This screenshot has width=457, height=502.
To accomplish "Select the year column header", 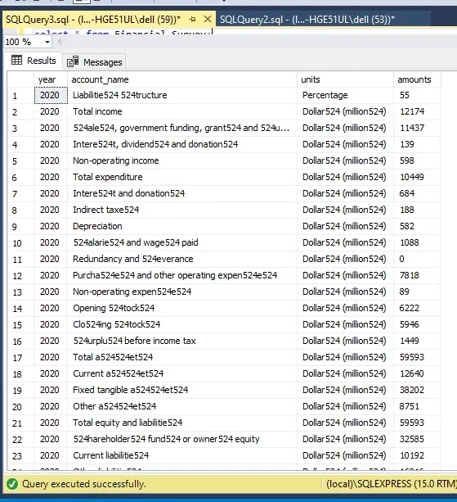I will coord(51,79).
